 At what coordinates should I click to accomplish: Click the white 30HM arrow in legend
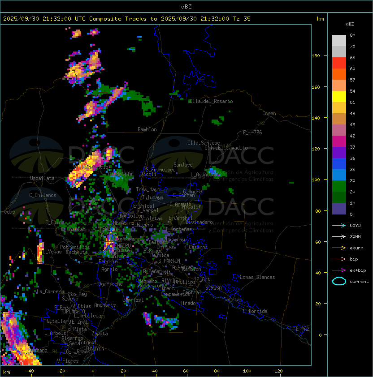pyautogui.click(x=339, y=236)
